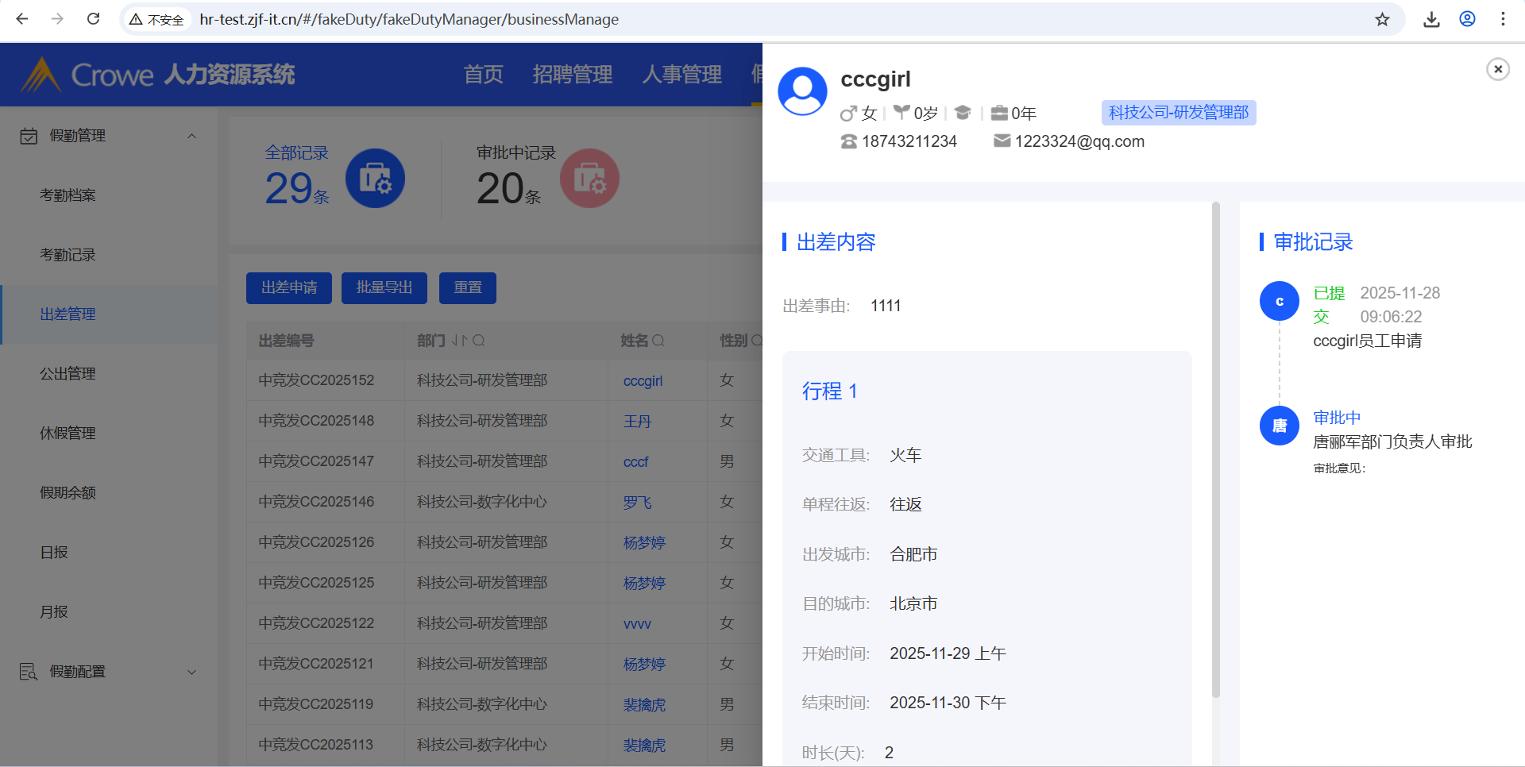Viewport: 1525px width, 767px height.
Task: Open the browser downloads icon
Action: [x=1431, y=19]
